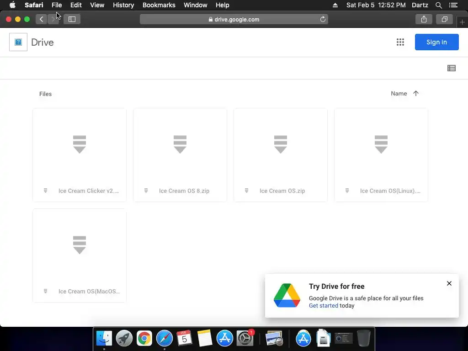Open the Edit menu
Viewport: 468px width, 351px height.
[76, 5]
